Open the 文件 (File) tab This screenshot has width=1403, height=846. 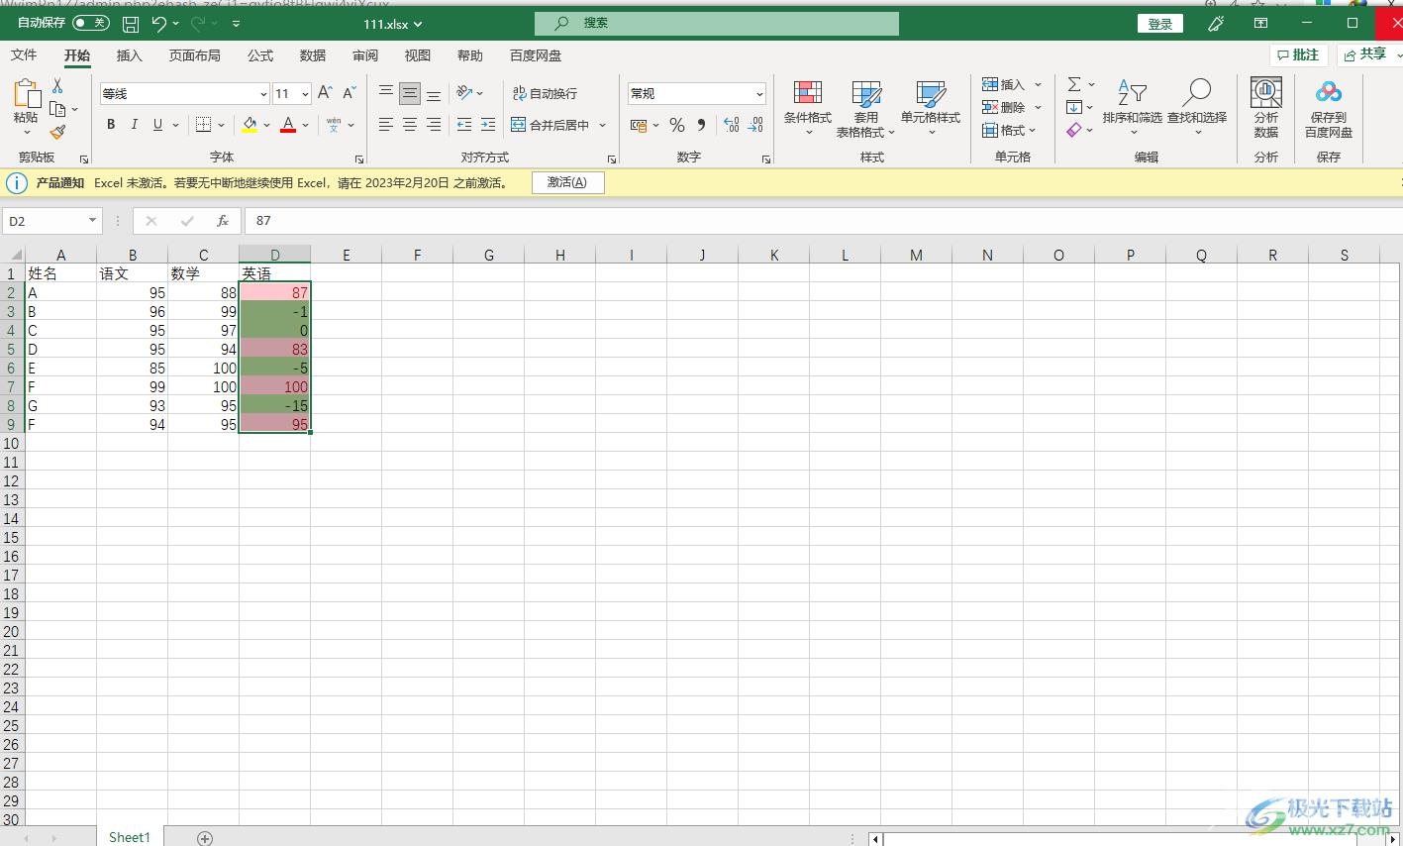tap(24, 55)
